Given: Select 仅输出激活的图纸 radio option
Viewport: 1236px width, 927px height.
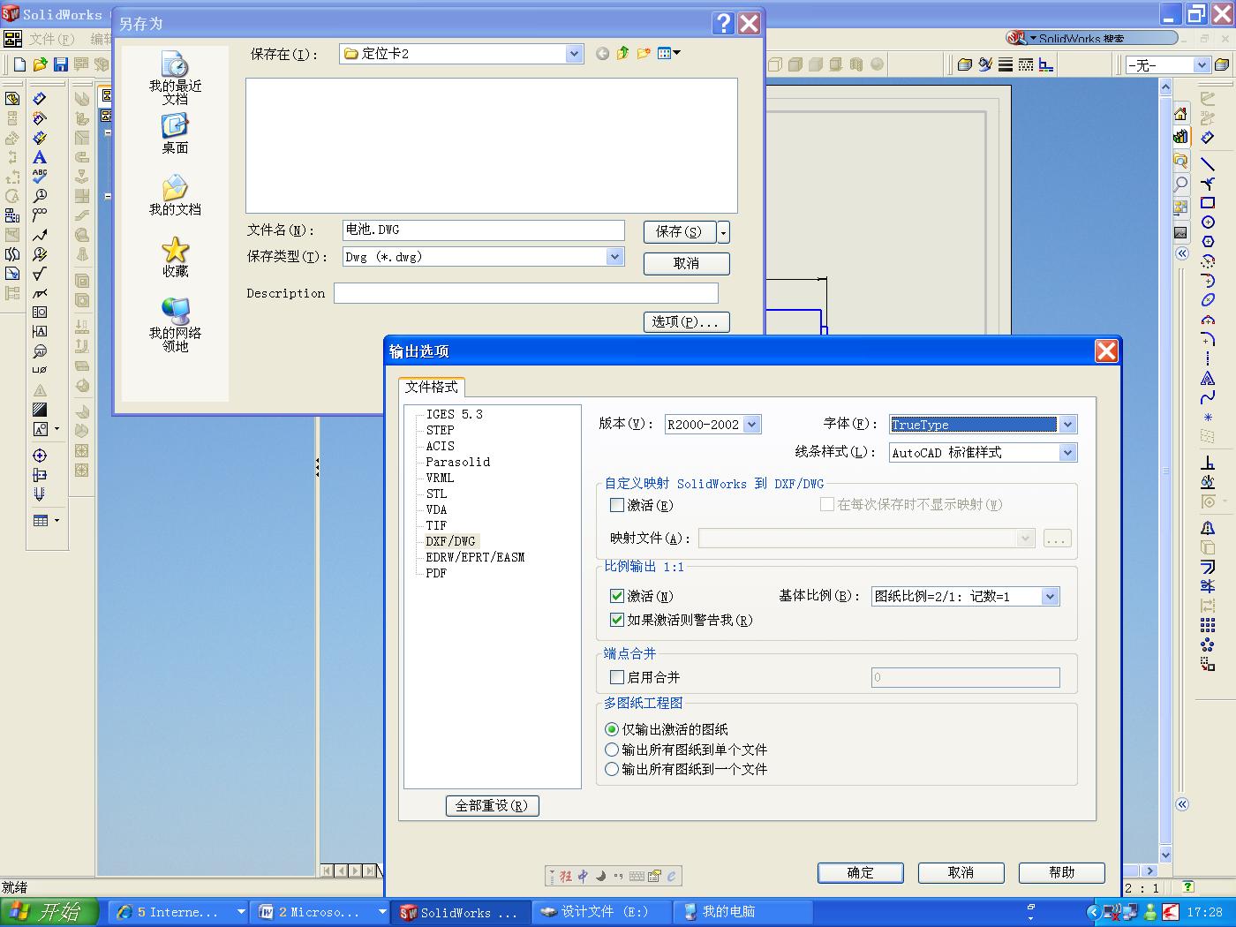Looking at the screenshot, I should (612, 729).
